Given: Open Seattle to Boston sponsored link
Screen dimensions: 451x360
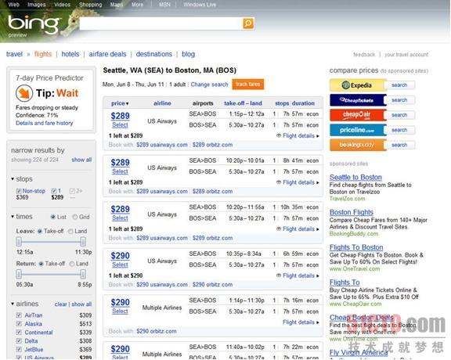Looking at the screenshot, I should tap(355, 177).
